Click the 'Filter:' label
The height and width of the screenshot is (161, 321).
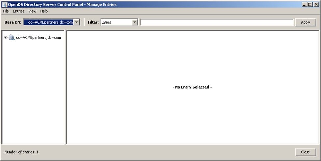click(93, 22)
